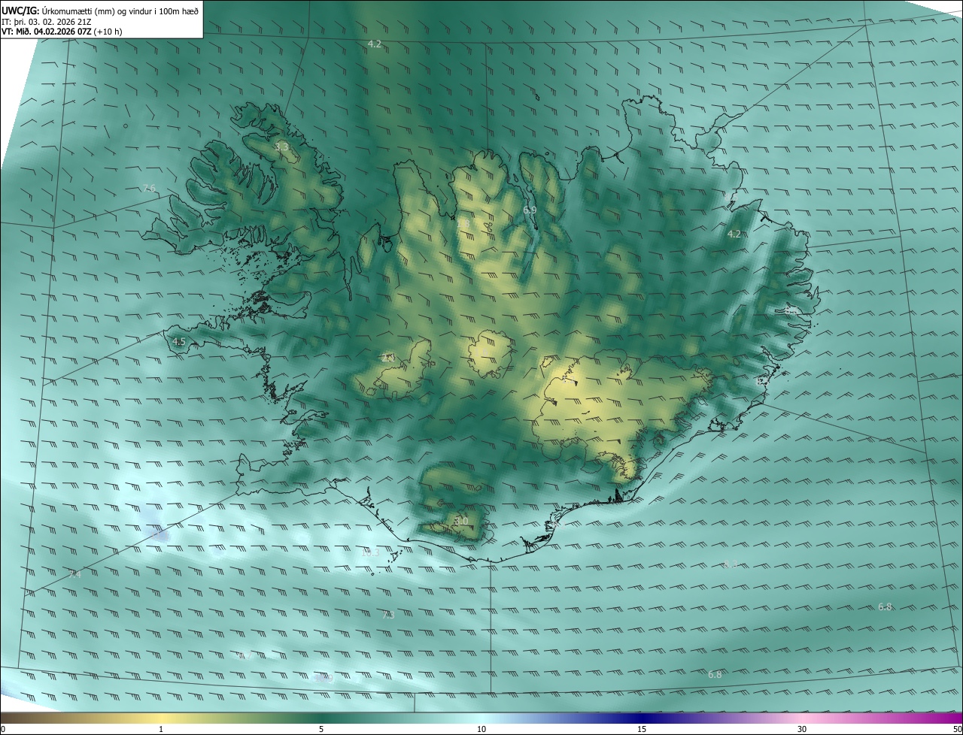
Task: Click the color scale tick label 15
Action: coord(642,729)
